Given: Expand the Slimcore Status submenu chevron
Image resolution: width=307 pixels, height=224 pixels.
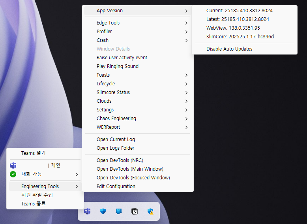Looking at the screenshot, I should [186, 92].
